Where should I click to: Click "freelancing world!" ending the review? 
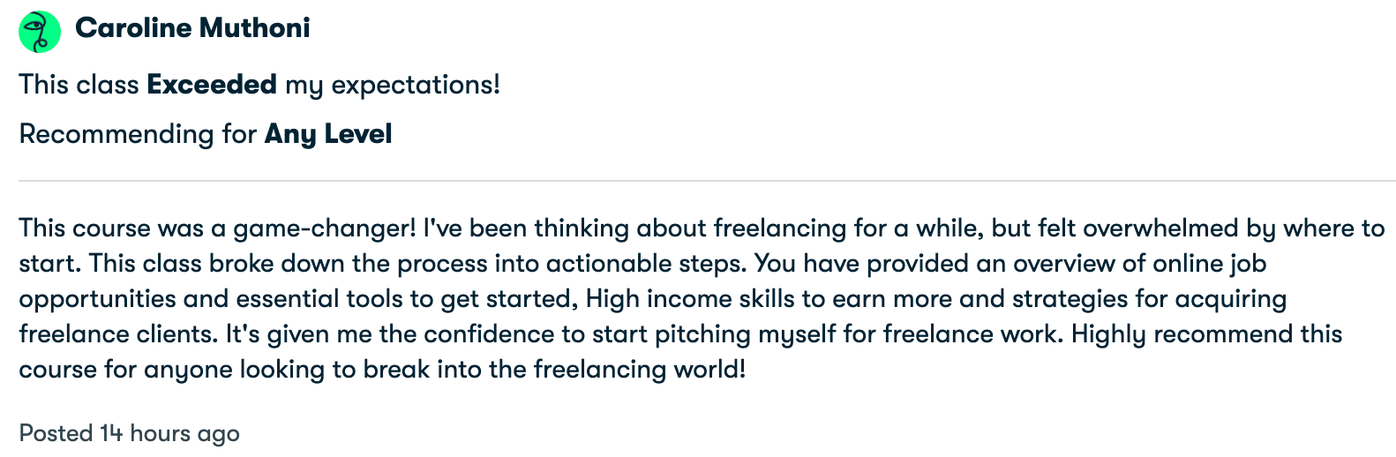tap(640, 370)
